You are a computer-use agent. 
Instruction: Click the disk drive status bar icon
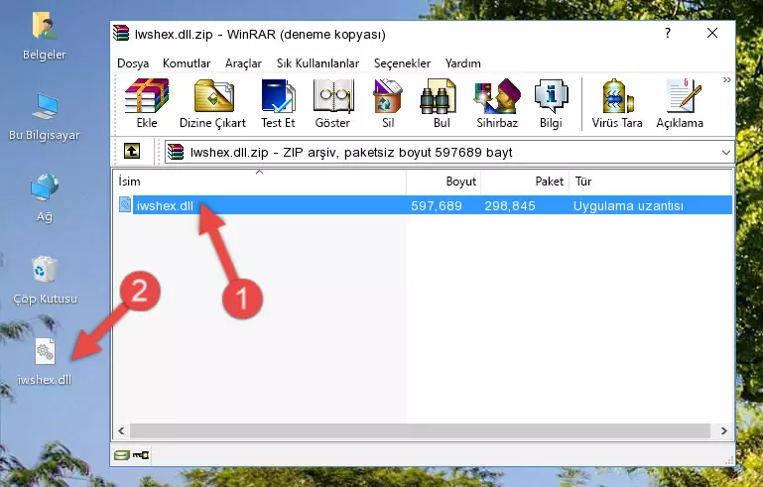pos(122,455)
